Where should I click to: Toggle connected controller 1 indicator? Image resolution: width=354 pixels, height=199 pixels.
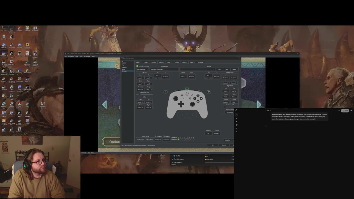[x=178, y=139]
